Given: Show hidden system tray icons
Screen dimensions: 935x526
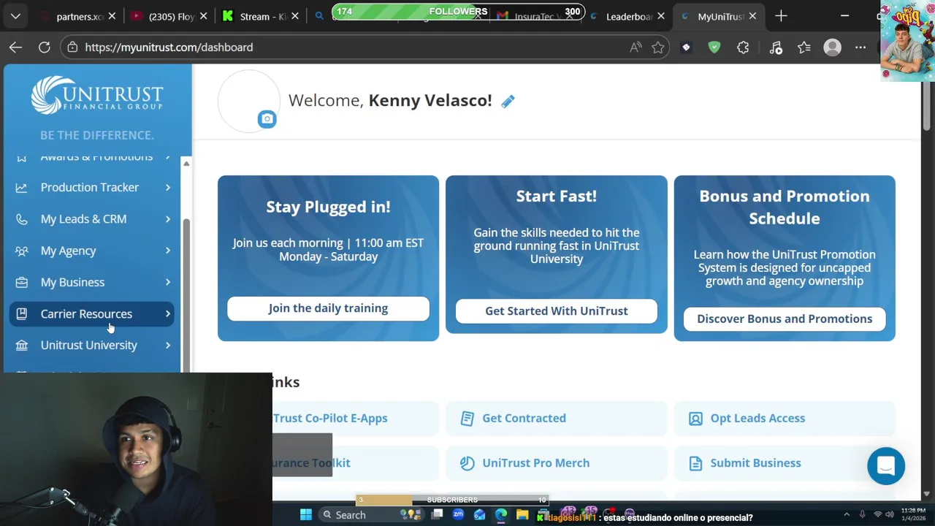Looking at the screenshot, I should pos(847,515).
